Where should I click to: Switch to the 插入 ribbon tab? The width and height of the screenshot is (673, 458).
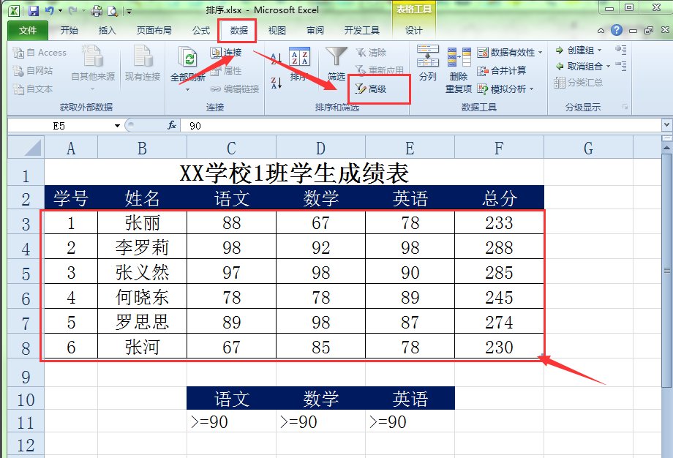(107, 31)
